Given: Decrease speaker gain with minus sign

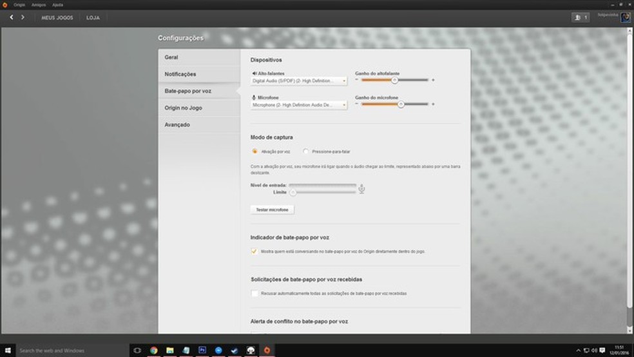Looking at the screenshot, I should tap(357, 80).
